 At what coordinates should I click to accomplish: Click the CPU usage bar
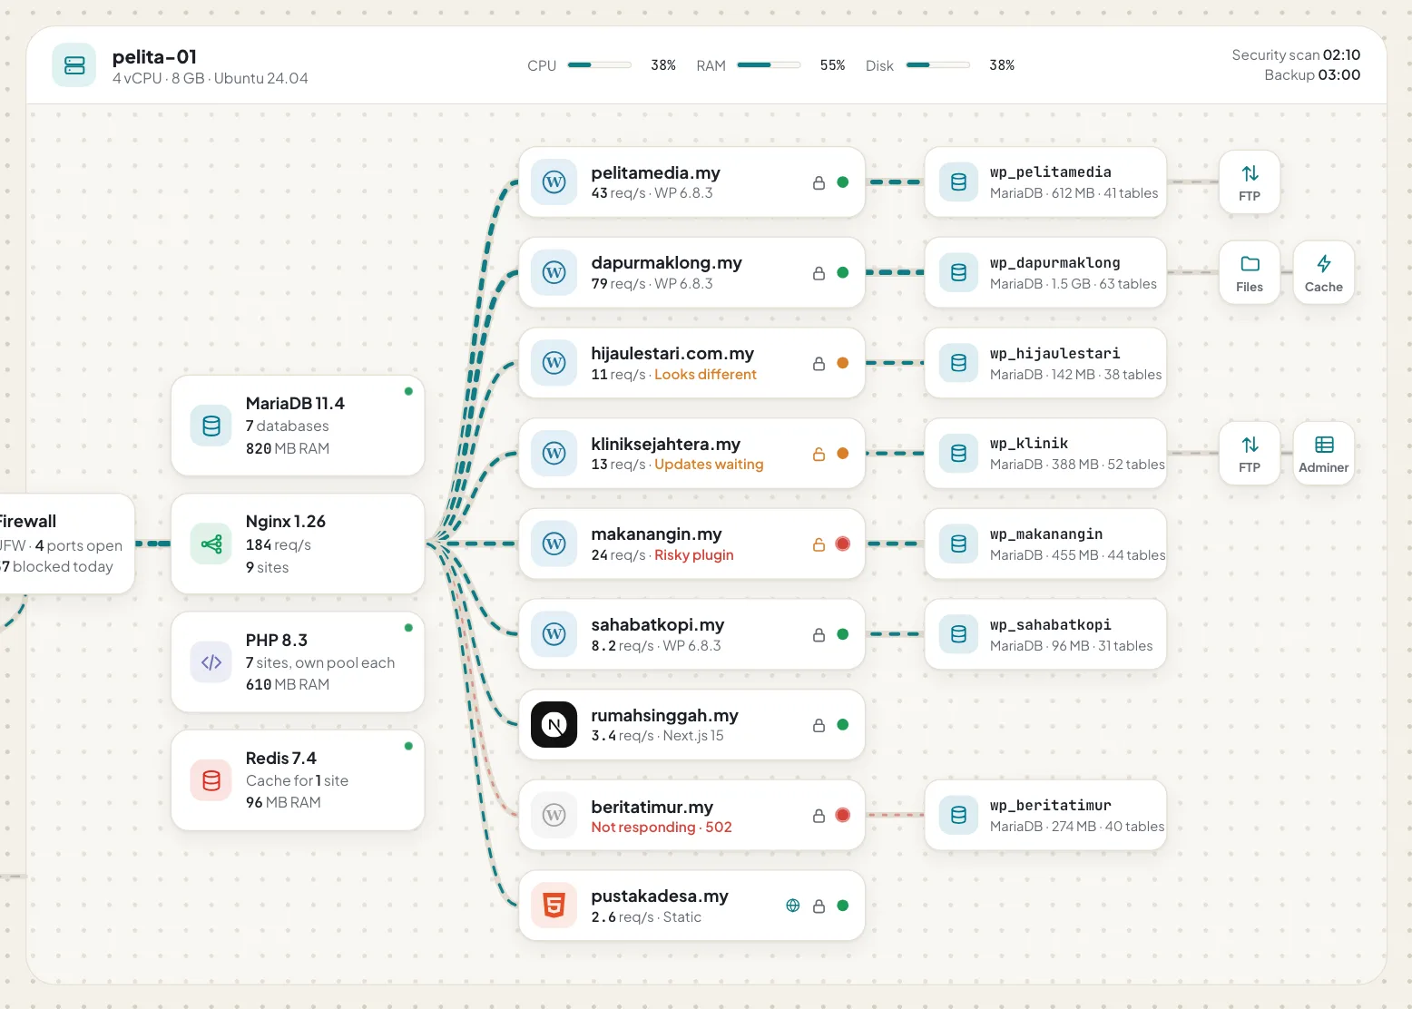click(x=600, y=65)
